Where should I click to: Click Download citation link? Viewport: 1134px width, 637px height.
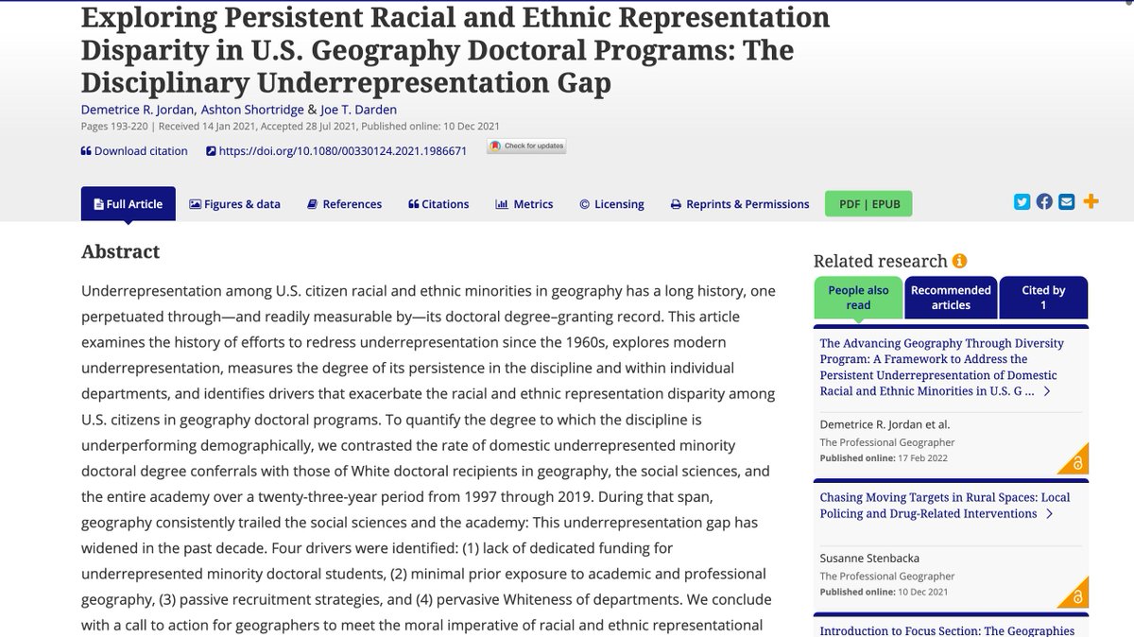coord(134,150)
